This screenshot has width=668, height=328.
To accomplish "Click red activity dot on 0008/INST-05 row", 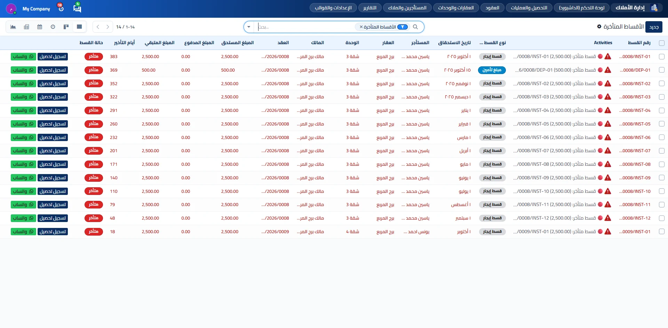I will [600, 124].
